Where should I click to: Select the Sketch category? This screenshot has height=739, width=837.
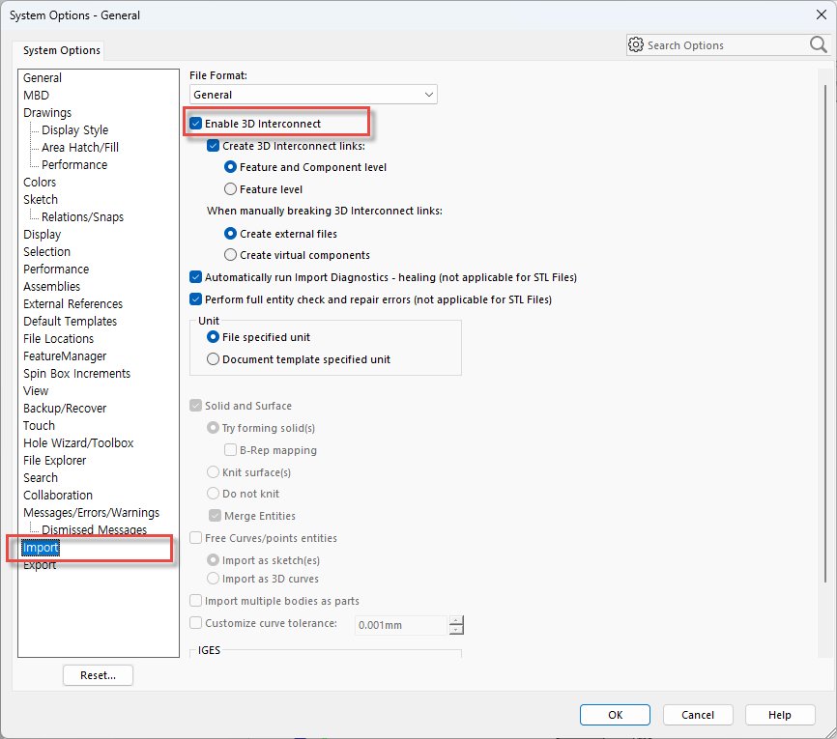[41, 200]
